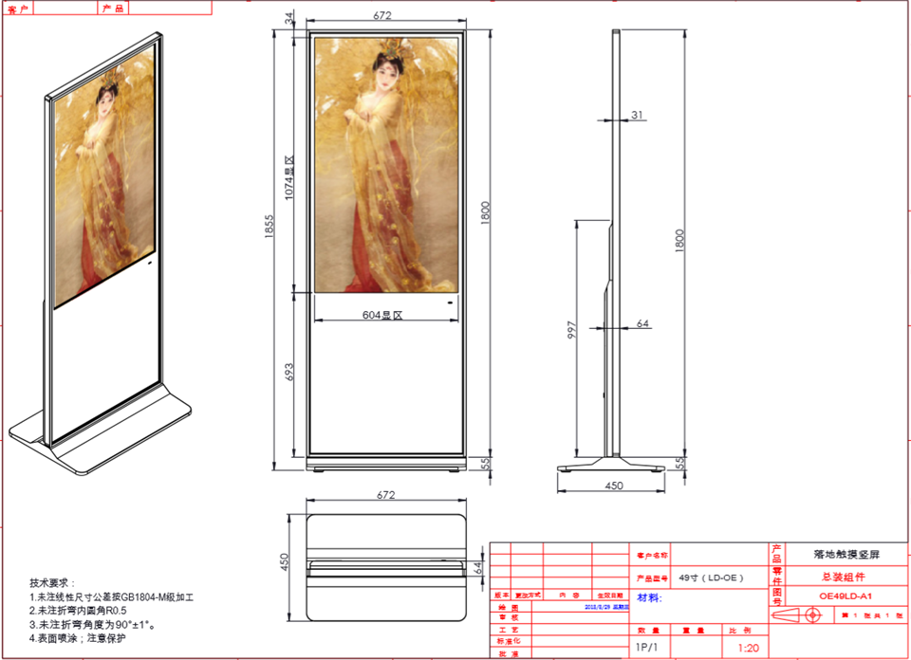Click the 450 base depth under side view
This screenshot has width=911, height=660.
point(614,486)
